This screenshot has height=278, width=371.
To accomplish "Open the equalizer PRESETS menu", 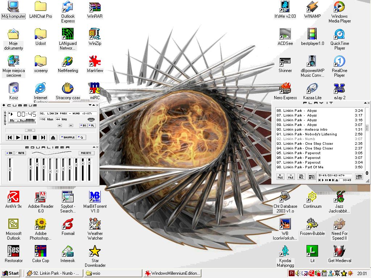I will click(86, 153).
